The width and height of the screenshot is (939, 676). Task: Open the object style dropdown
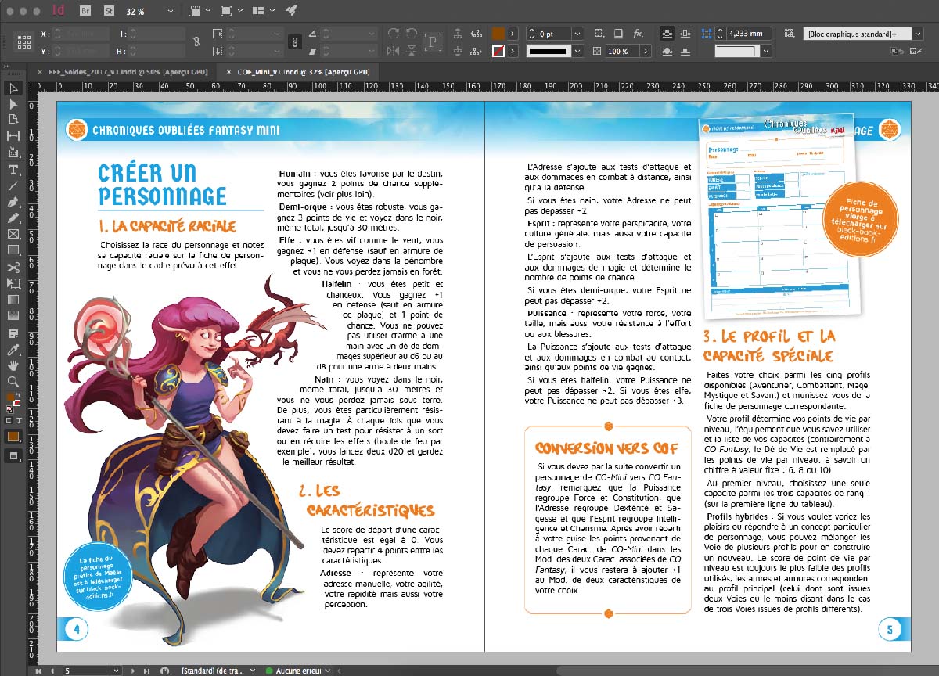[x=919, y=34]
